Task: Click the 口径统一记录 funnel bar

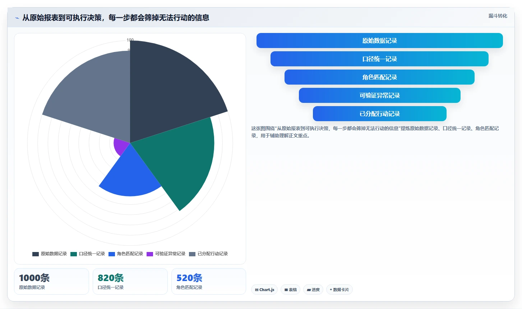Action: pyautogui.click(x=379, y=59)
